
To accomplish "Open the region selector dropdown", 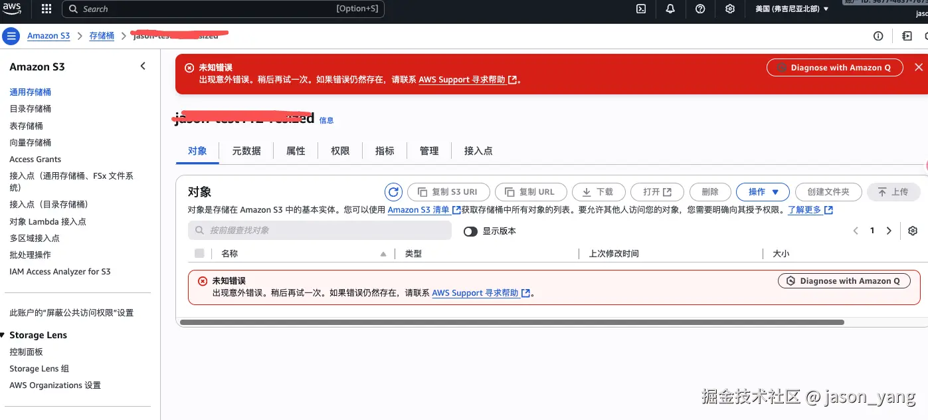I will coord(792,9).
